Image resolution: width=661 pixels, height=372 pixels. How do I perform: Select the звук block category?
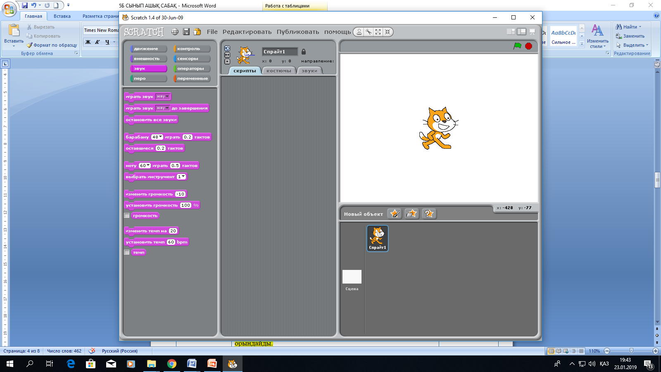coord(149,69)
